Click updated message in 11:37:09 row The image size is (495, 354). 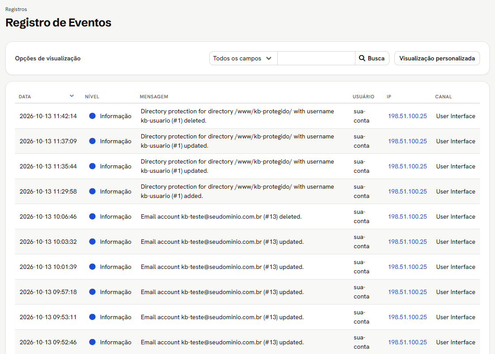point(237,141)
